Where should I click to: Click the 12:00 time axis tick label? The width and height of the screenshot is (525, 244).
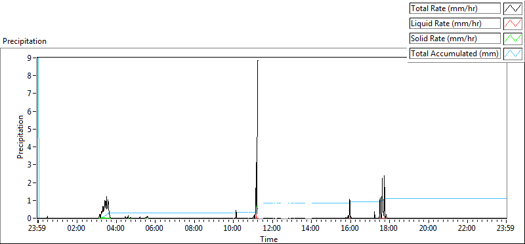pos(272,229)
